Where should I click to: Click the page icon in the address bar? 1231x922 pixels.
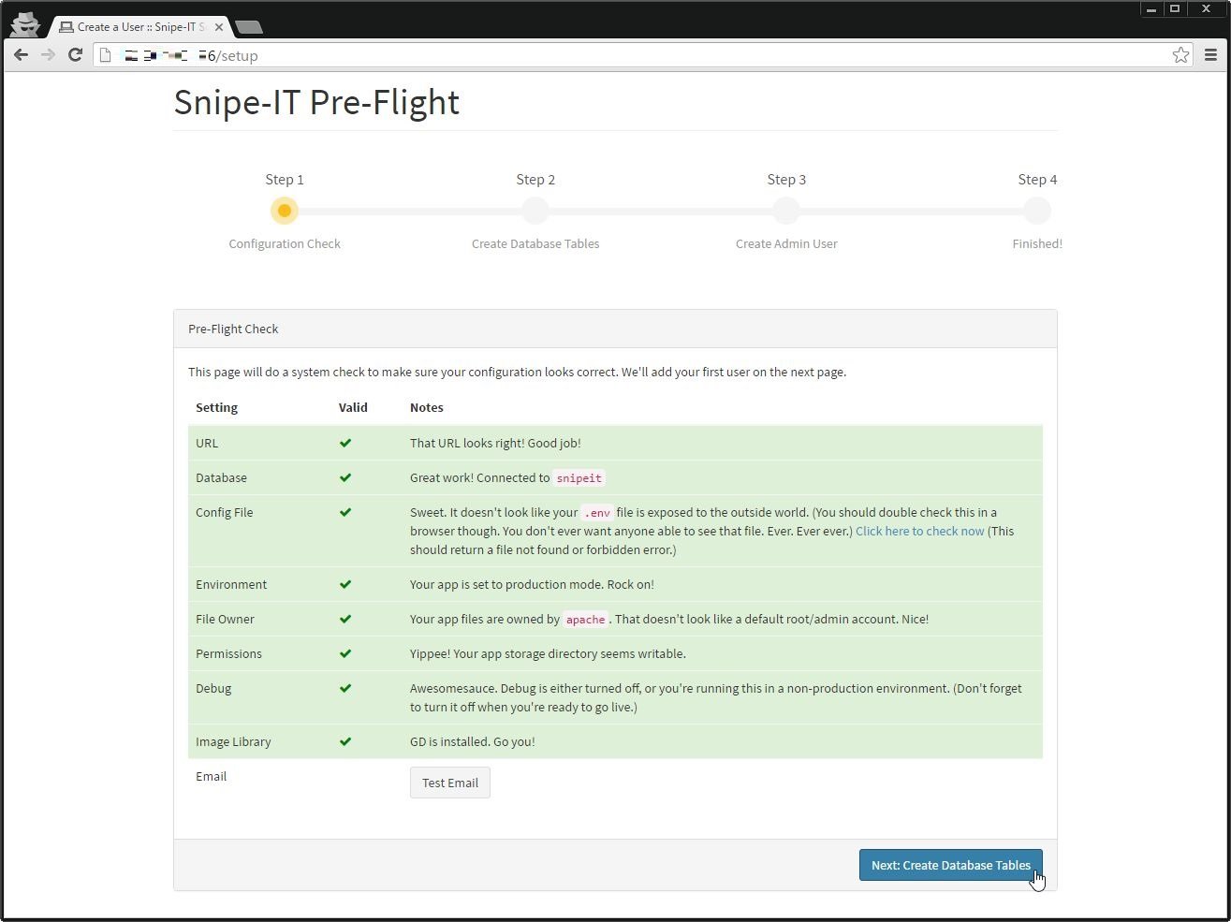click(x=106, y=55)
